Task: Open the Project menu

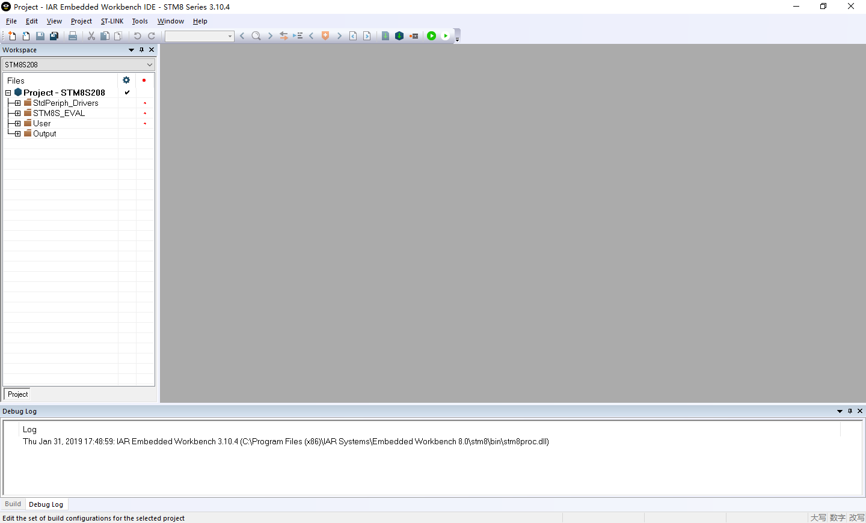Action: pos(81,21)
